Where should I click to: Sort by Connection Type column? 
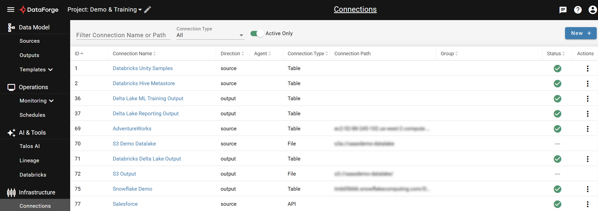coord(308,54)
